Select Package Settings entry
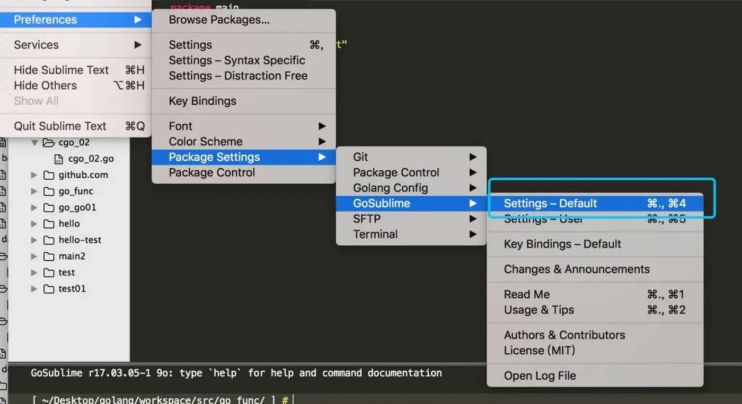 244,157
